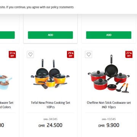Open the Assorted Colors cookware set title

point(6,105)
